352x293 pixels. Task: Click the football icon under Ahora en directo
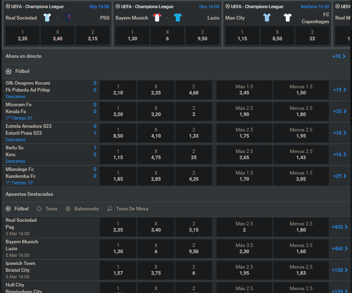tap(9, 71)
